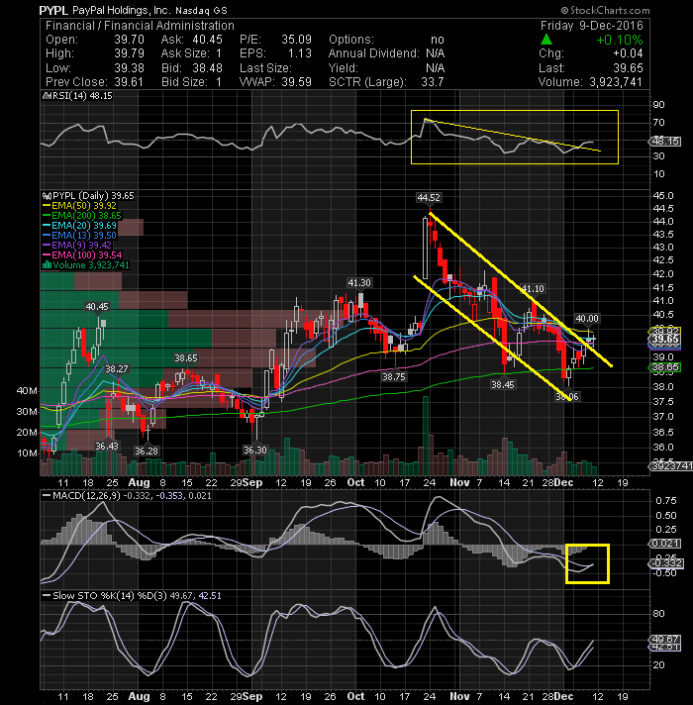Click the 38.45 low price label
693x705 pixels.
(x=503, y=385)
